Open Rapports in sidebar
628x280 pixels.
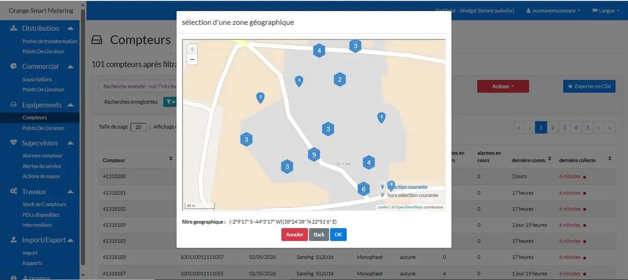point(32,263)
